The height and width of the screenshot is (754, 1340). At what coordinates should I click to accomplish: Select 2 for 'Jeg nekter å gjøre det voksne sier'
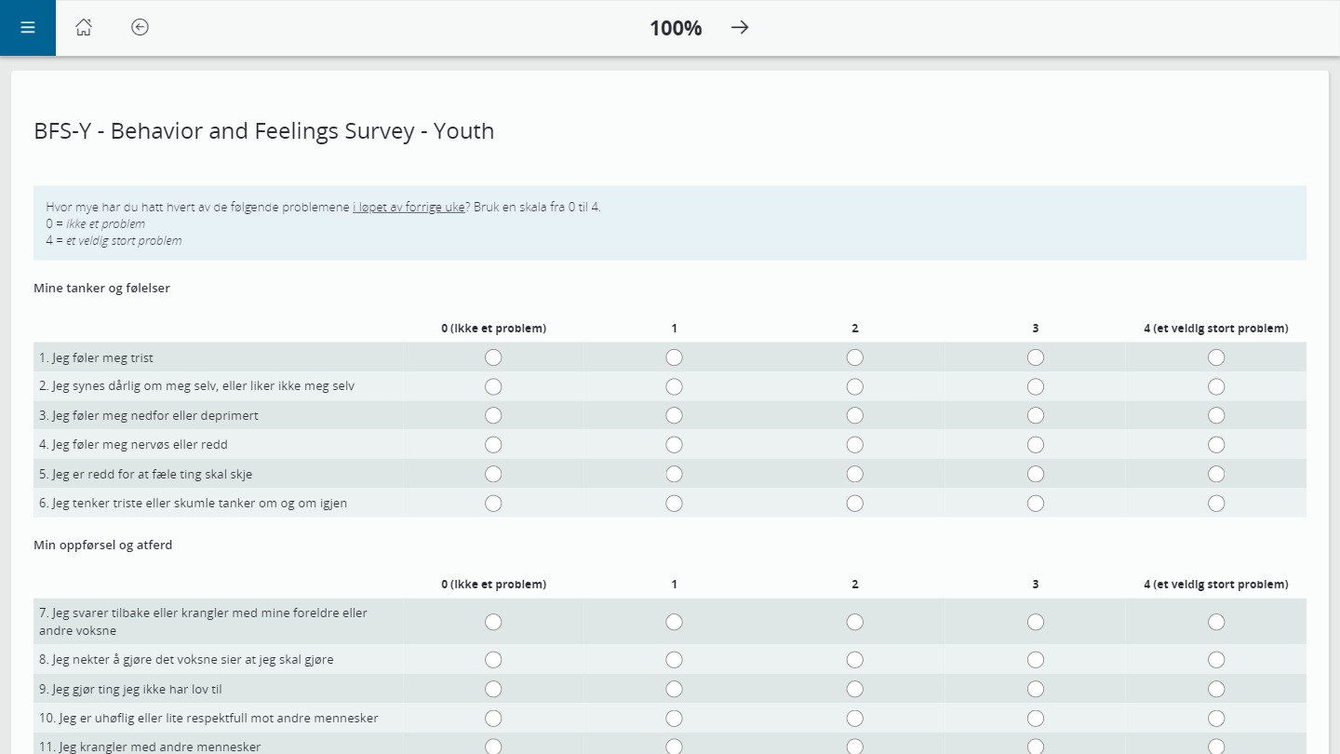tap(854, 659)
